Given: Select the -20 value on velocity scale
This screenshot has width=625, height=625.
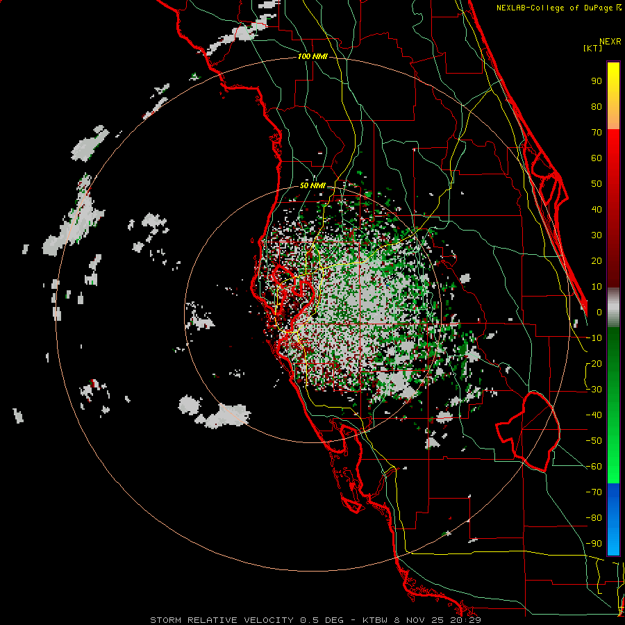Looking at the screenshot, I should tap(594, 363).
